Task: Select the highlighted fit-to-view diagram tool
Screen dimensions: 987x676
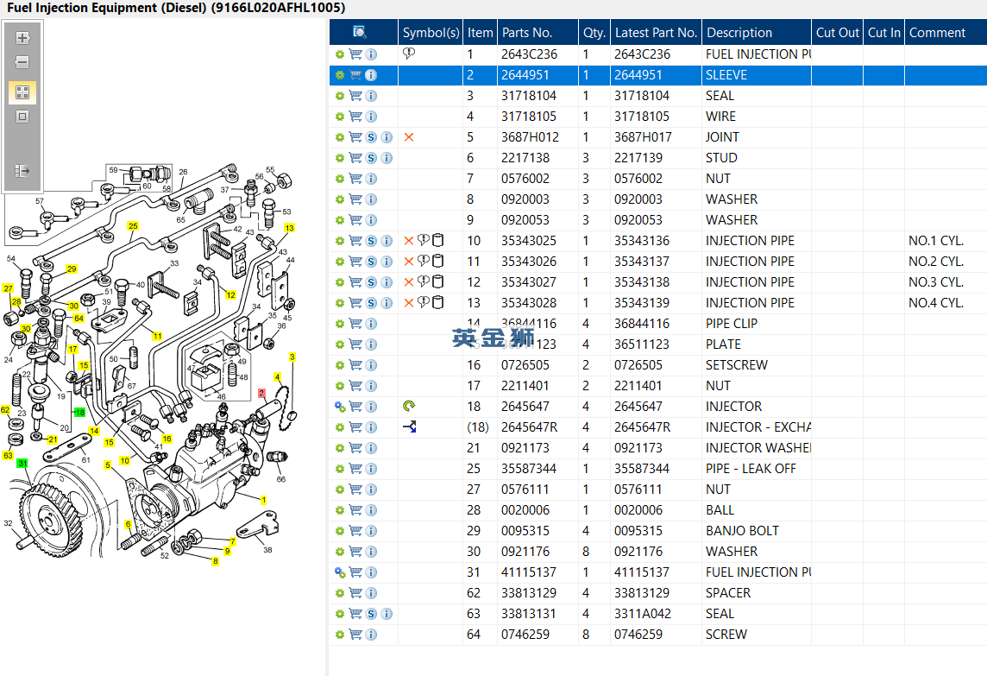Action: click(22, 92)
